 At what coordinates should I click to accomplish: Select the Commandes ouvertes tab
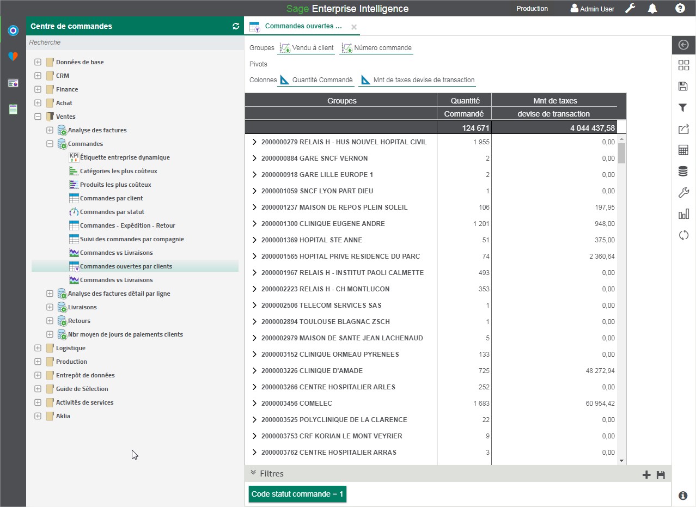pos(304,26)
